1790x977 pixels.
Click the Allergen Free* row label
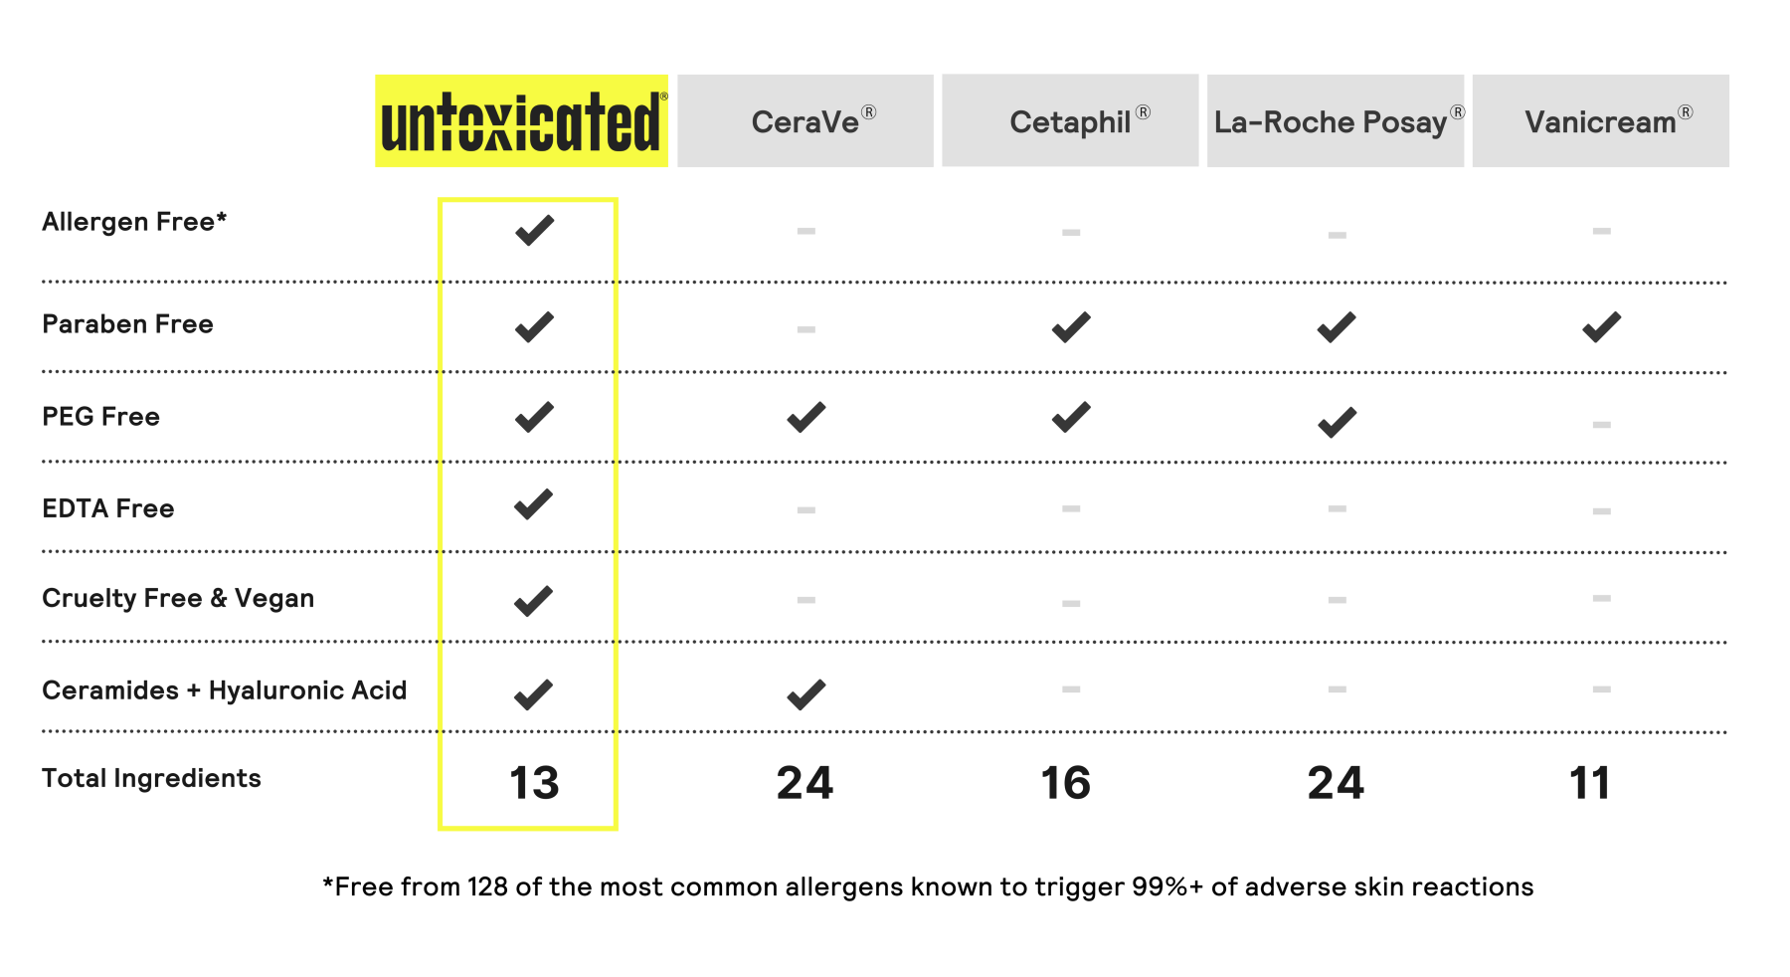pos(134,222)
